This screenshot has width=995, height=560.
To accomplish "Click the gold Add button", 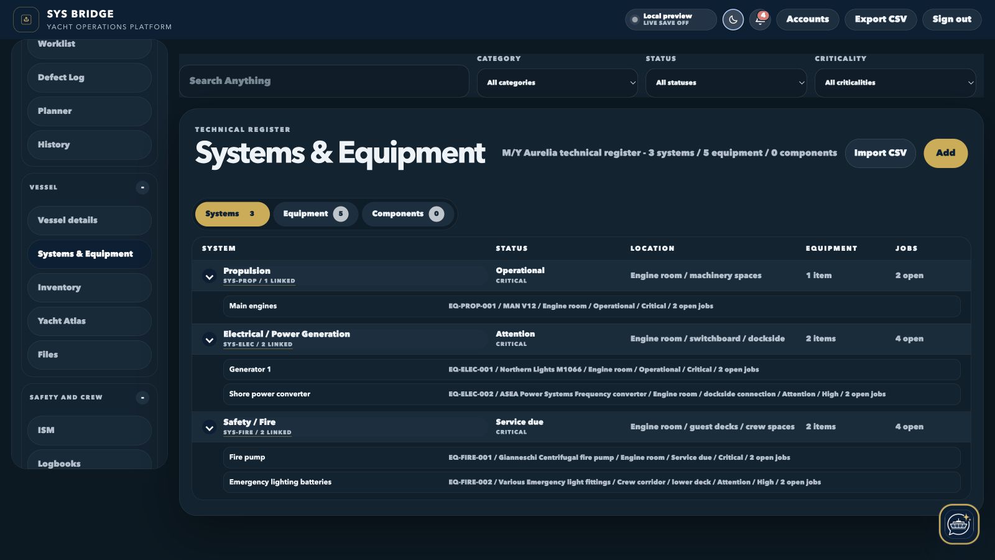I will 945,153.
